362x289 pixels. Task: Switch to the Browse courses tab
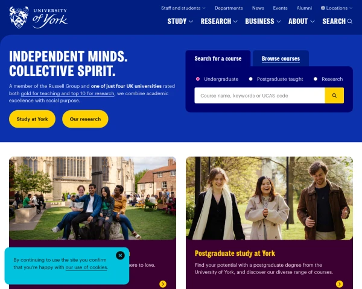coord(281,58)
